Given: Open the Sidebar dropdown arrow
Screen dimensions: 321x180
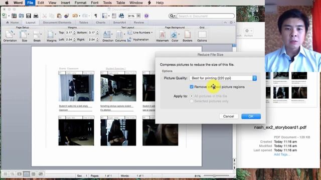Looking at the screenshot, I should coord(109,16).
